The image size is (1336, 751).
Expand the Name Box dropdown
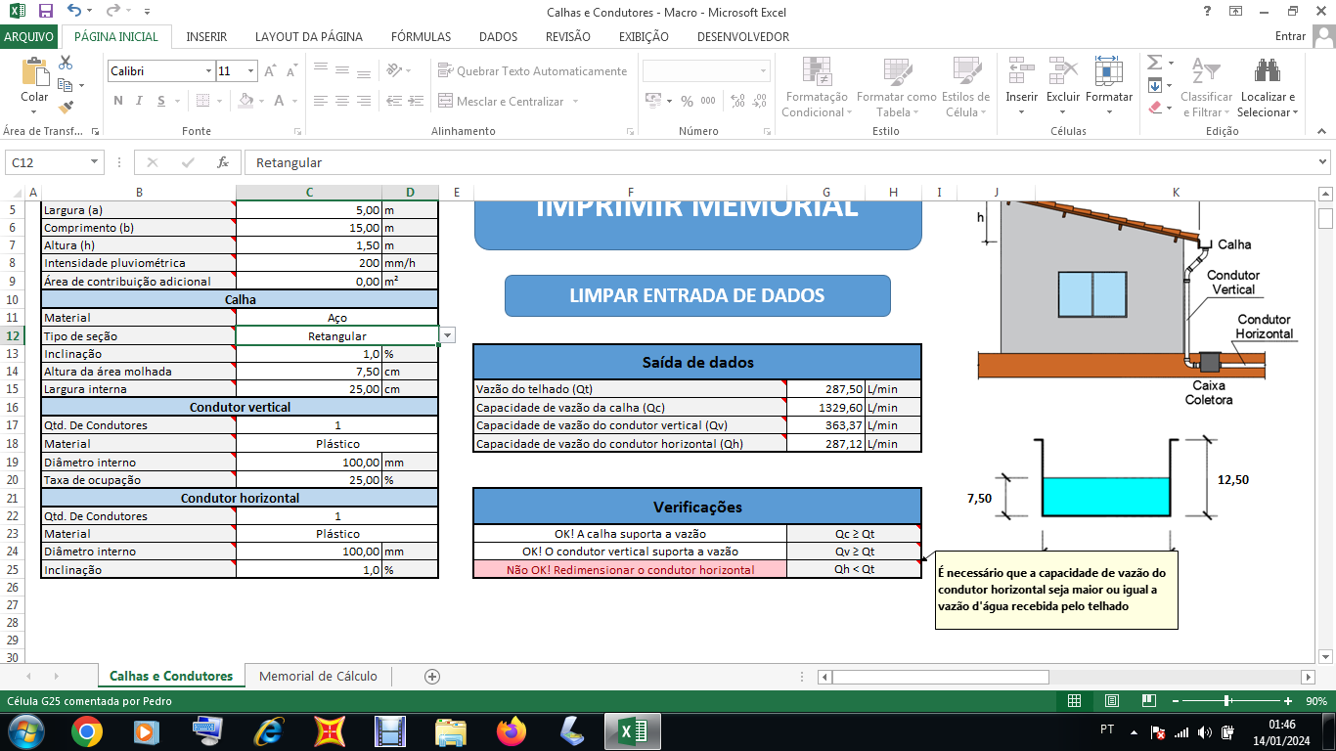[x=95, y=162]
